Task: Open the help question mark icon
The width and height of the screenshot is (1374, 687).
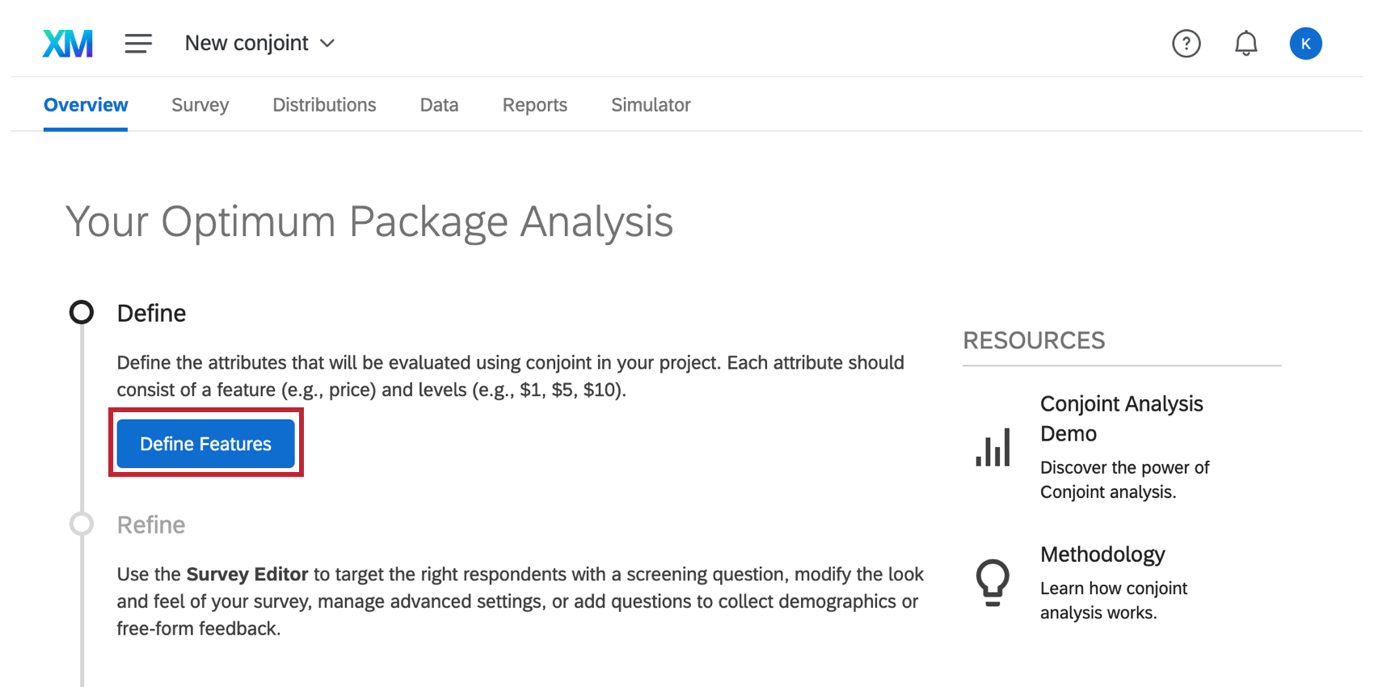Action: click(1186, 44)
